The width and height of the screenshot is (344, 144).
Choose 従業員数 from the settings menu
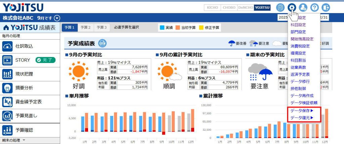click(298, 67)
